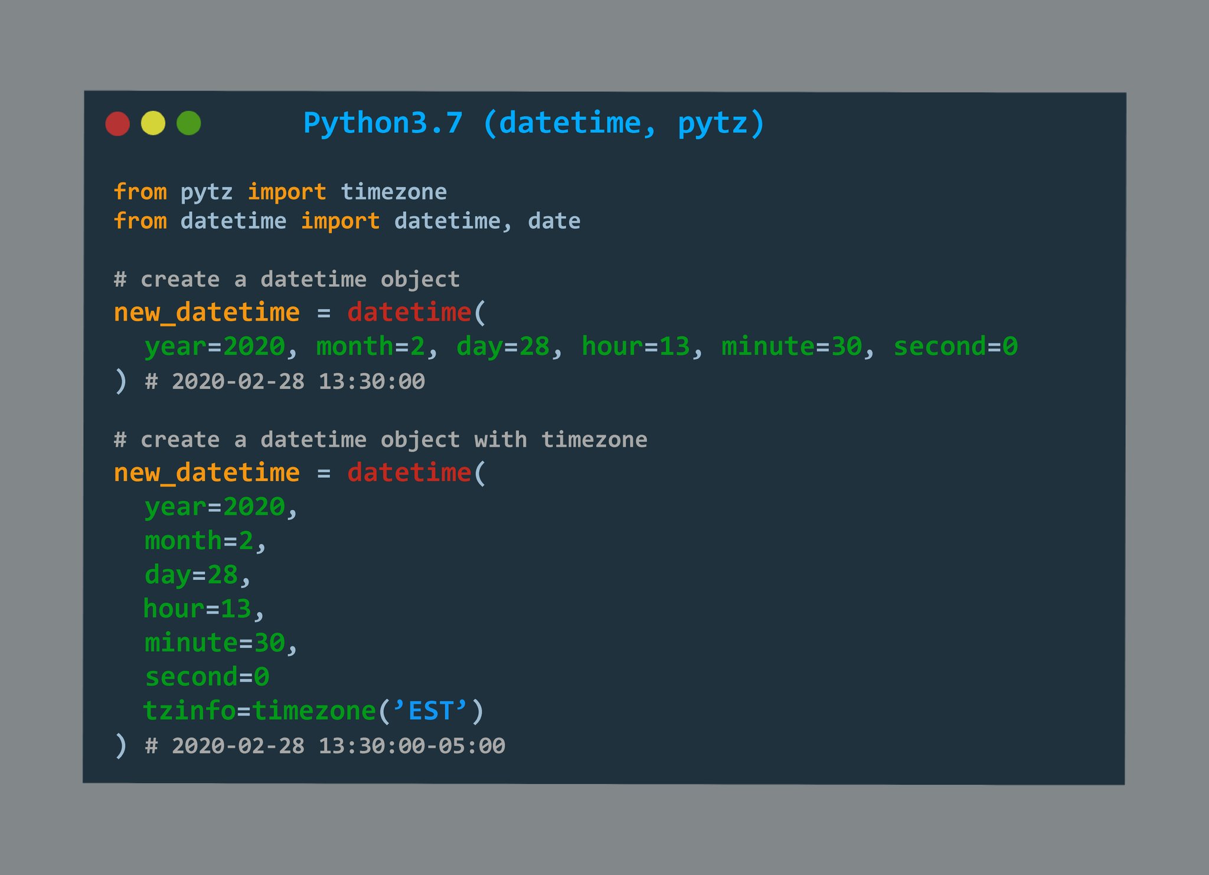Click the 'object with timezone' comment line
The width and height of the screenshot is (1209, 875).
381,440
